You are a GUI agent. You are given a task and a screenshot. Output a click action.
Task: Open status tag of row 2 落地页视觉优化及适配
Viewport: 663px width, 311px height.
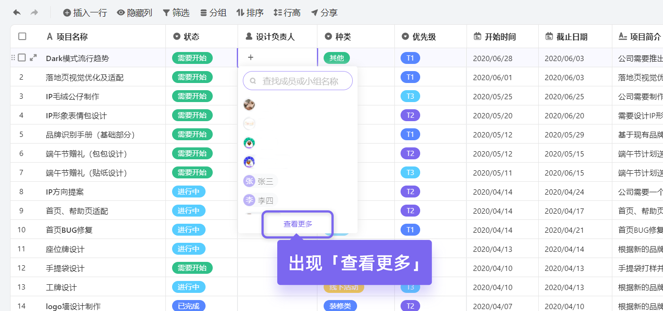[192, 77]
